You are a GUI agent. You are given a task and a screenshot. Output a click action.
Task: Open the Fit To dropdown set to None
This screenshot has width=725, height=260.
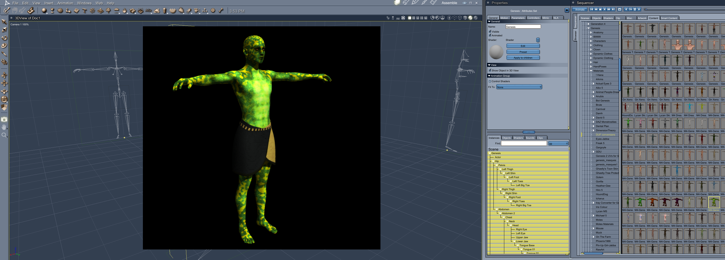[519, 87]
